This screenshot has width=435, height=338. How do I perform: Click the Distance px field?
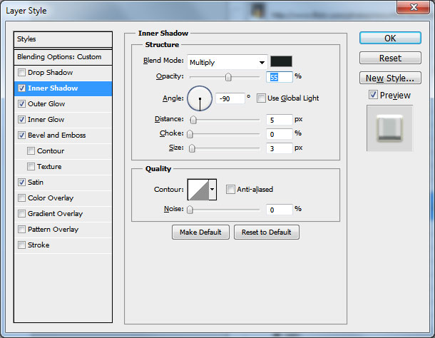coord(279,120)
